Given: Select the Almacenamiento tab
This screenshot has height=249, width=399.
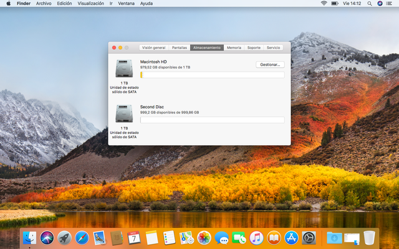Looking at the screenshot, I should (x=207, y=47).
